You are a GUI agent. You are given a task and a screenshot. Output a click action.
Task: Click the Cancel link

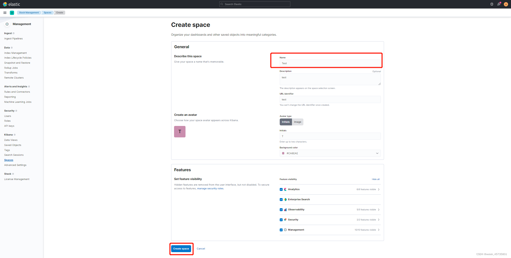(201, 249)
